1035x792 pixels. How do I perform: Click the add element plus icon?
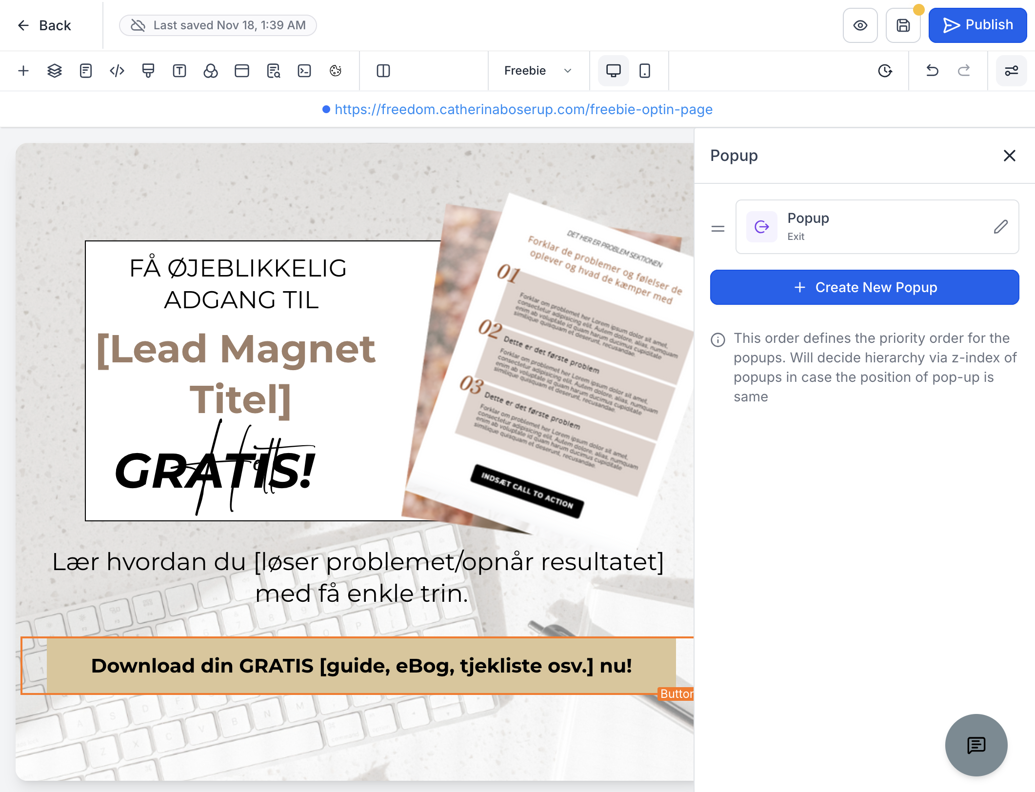23,71
